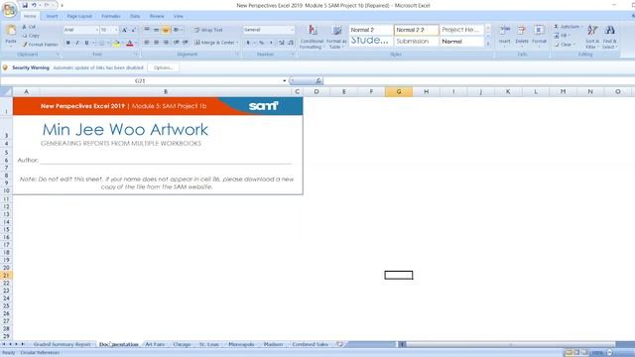The height and width of the screenshot is (357, 635).
Task: Open Sort & Filter
Action: point(592,37)
